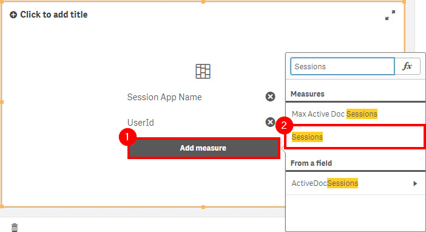The image size is (426, 232).
Task: Click the Add measure button
Action: pos(204,148)
